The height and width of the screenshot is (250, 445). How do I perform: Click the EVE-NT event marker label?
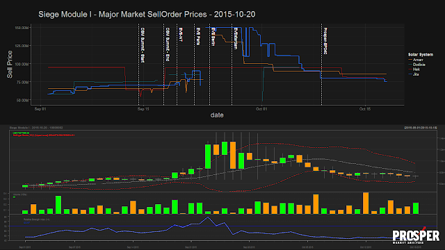[x=181, y=35]
